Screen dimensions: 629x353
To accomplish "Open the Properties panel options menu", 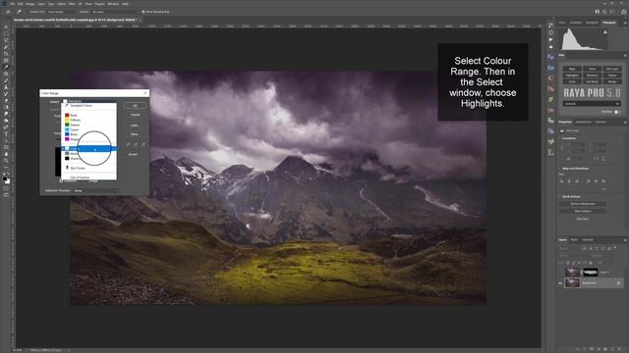I will [625, 122].
